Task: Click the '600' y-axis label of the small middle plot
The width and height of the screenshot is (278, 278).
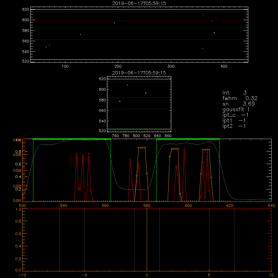Action: (x=102, y=90)
